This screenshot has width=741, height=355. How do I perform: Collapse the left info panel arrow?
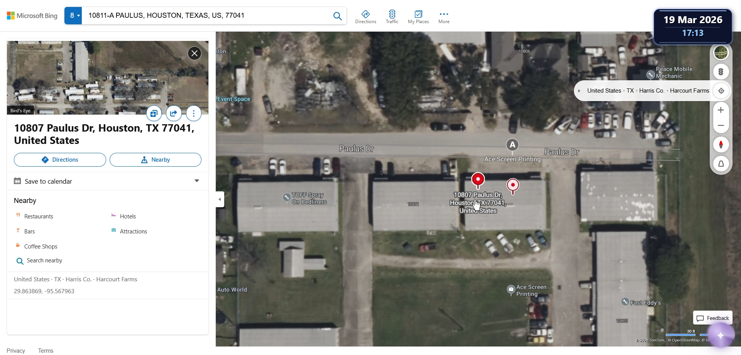(220, 199)
